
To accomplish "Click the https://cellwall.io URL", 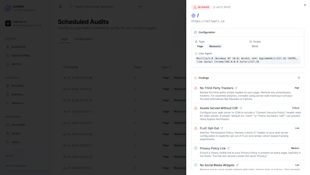I will click(208, 21).
